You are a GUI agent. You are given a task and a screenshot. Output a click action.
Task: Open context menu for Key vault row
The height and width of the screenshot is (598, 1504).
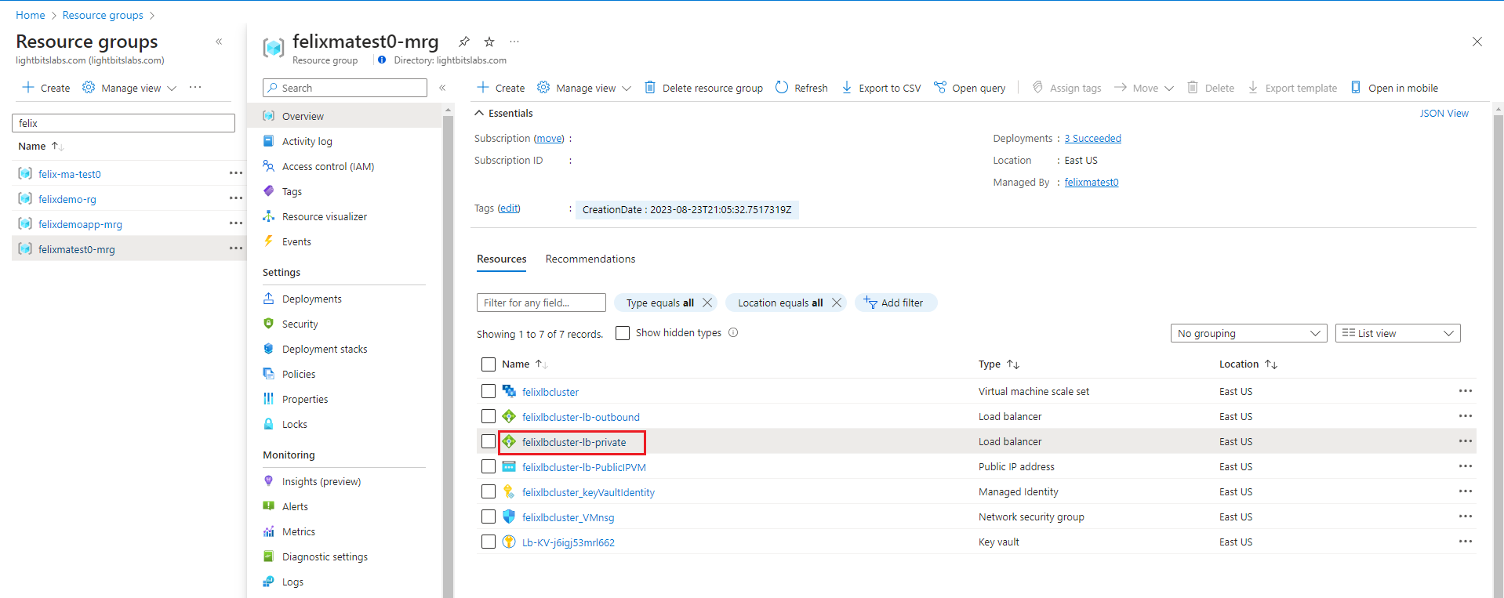point(1466,542)
